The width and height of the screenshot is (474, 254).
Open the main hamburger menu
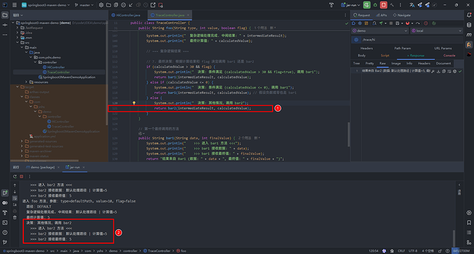pyautogui.click(x=14, y=5)
